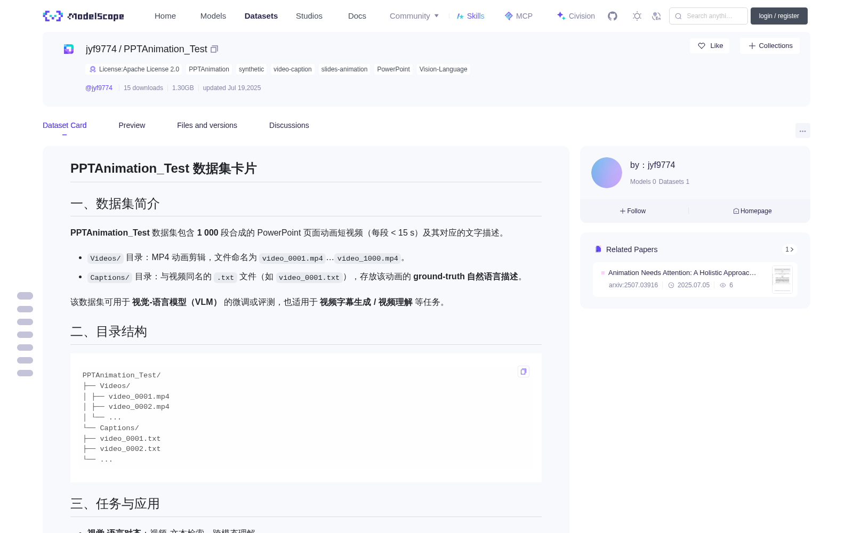The image size is (853, 533).
Task: Copy the dataset name jyf9774/PPTAnimation_Test
Action: pos(214,49)
